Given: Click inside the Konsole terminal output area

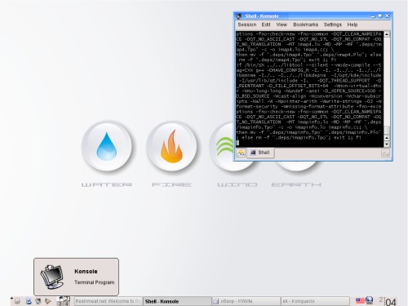Looking at the screenshot, I should coord(309,89).
